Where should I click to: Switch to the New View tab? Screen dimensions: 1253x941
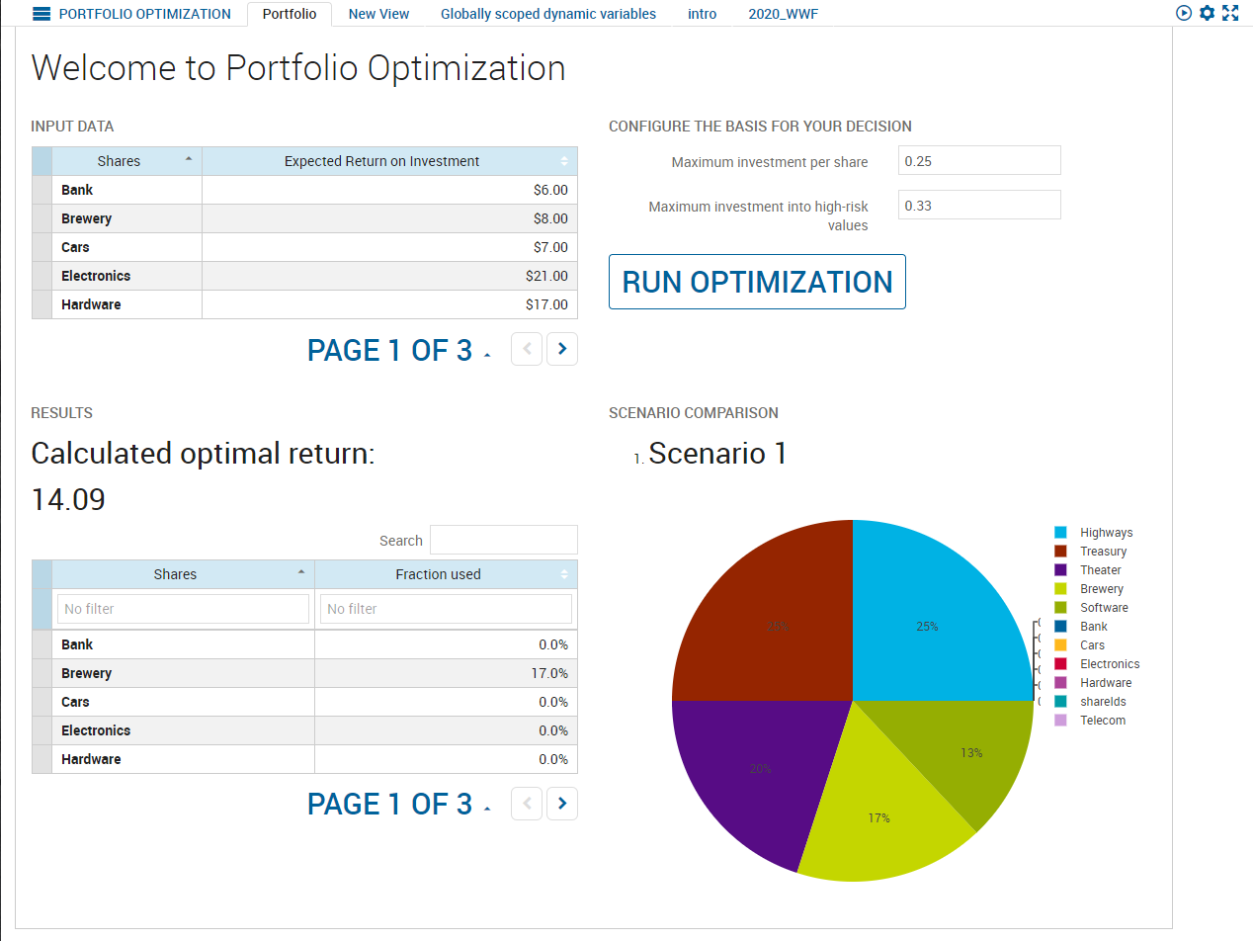click(378, 14)
